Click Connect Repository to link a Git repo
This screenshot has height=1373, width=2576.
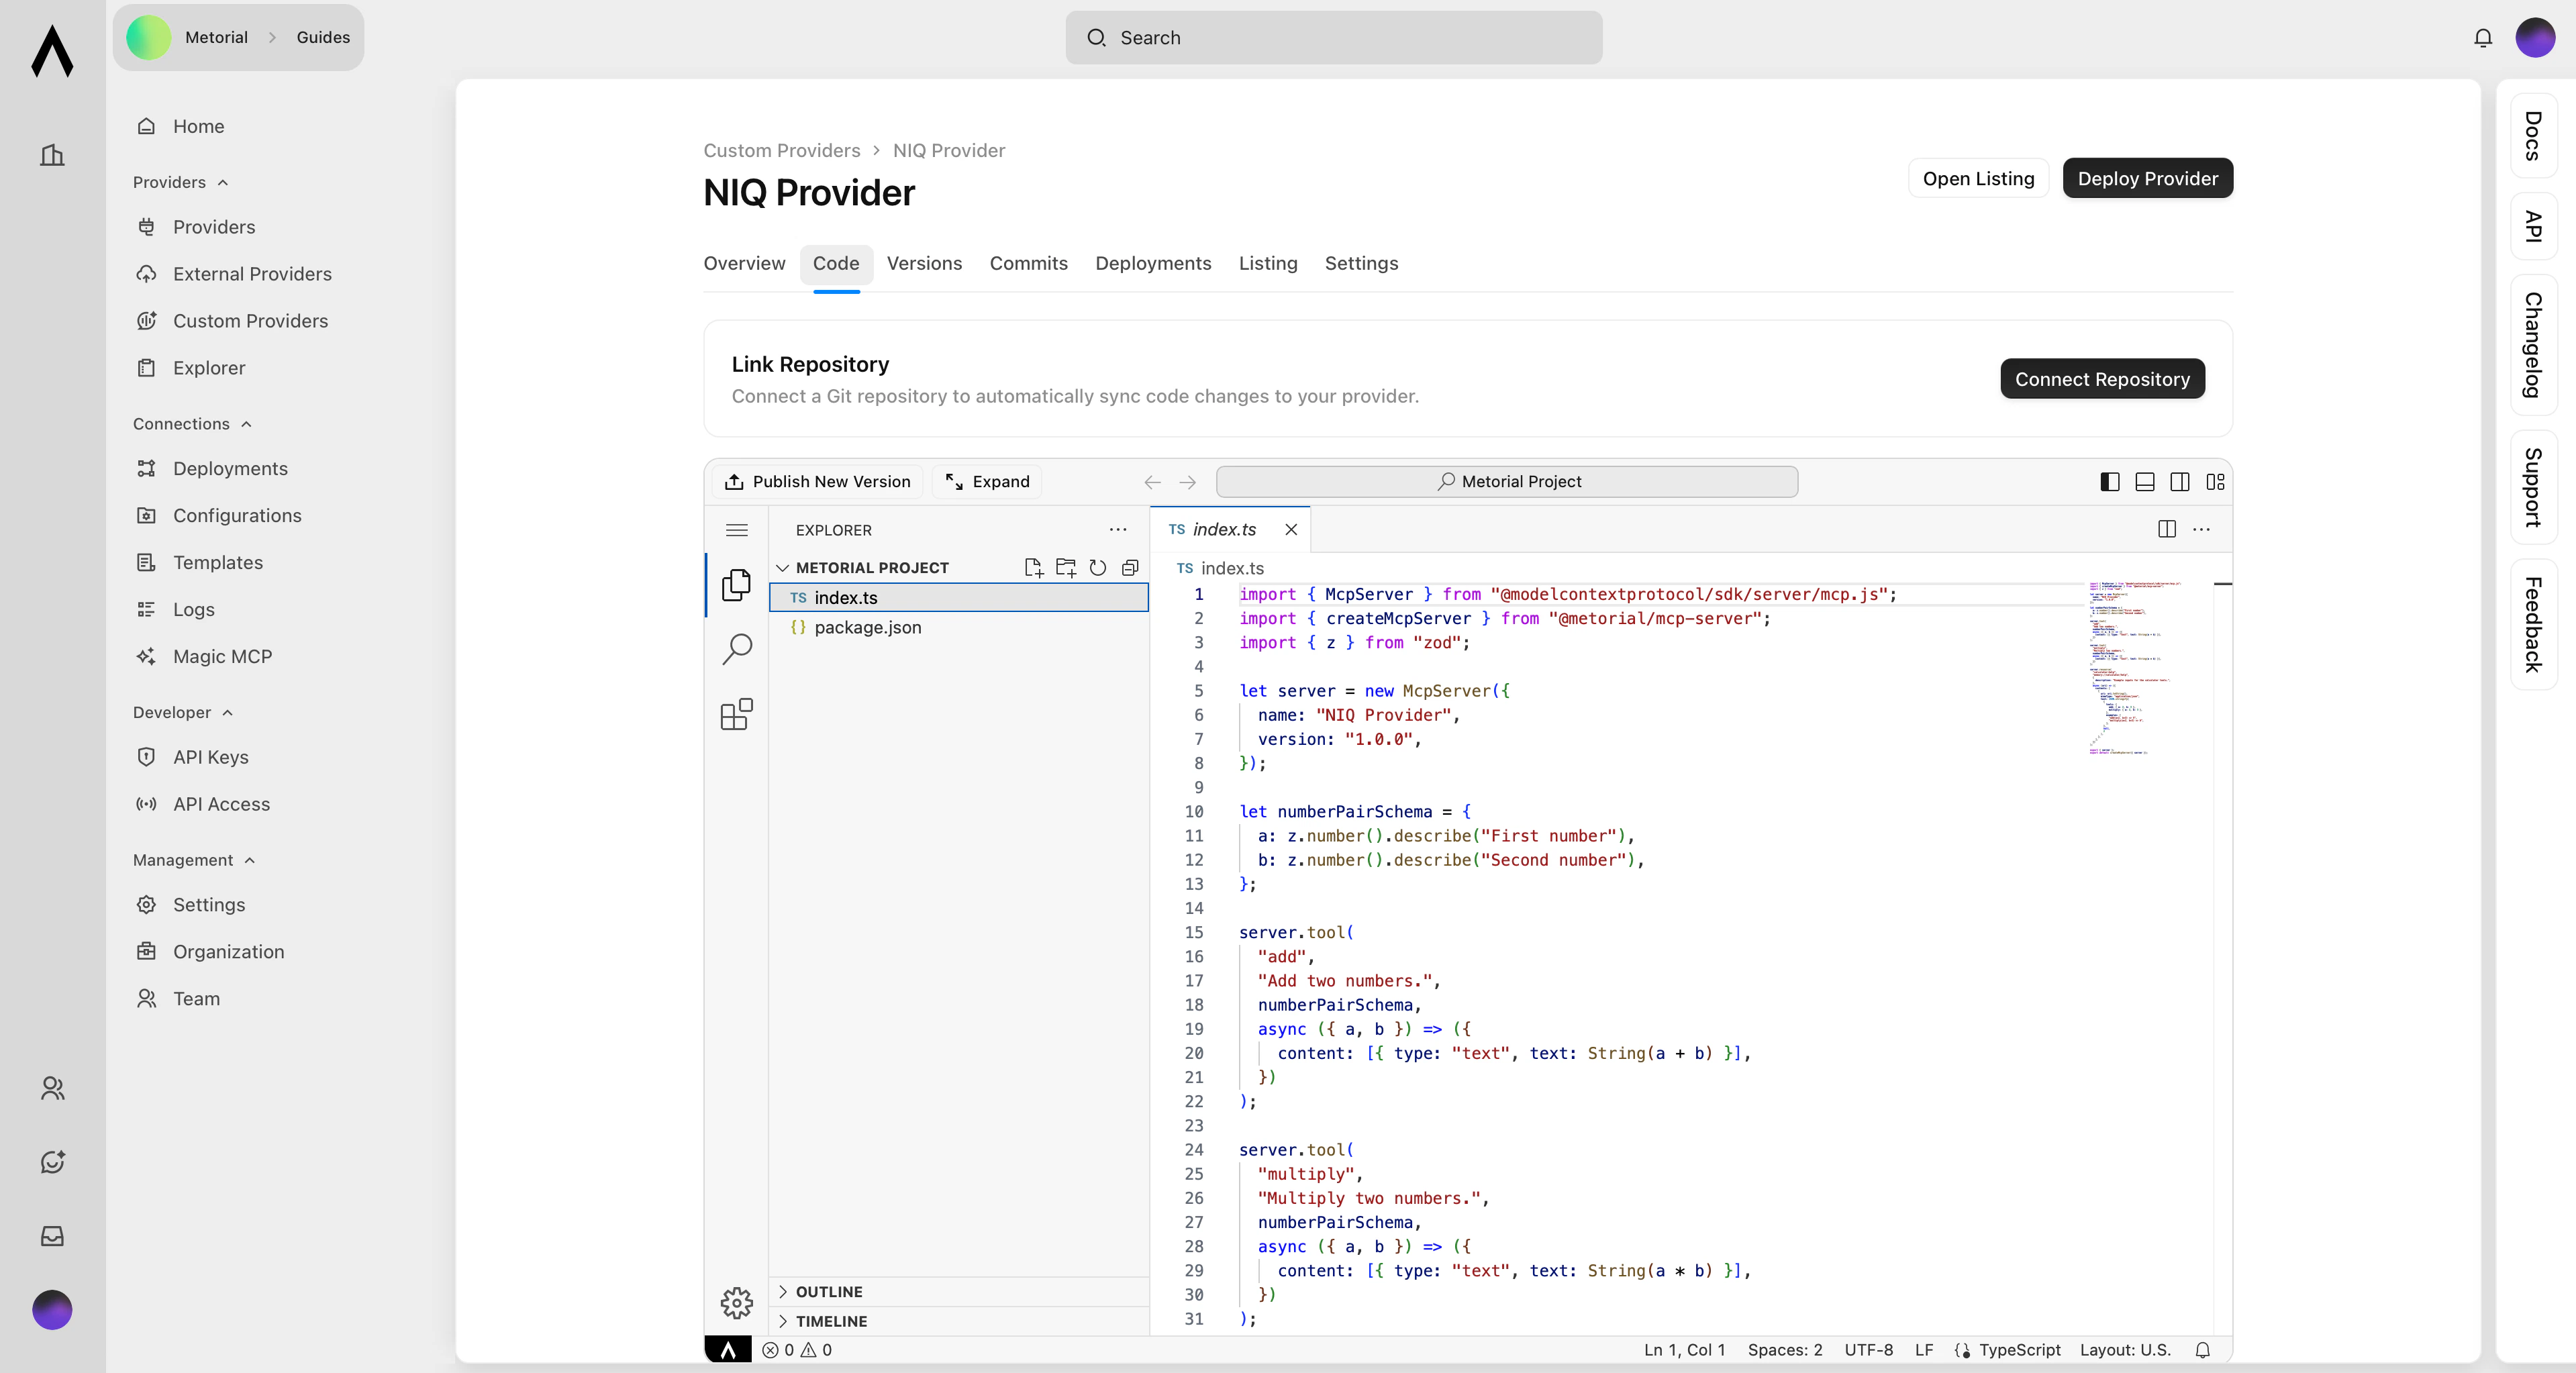2102,378
